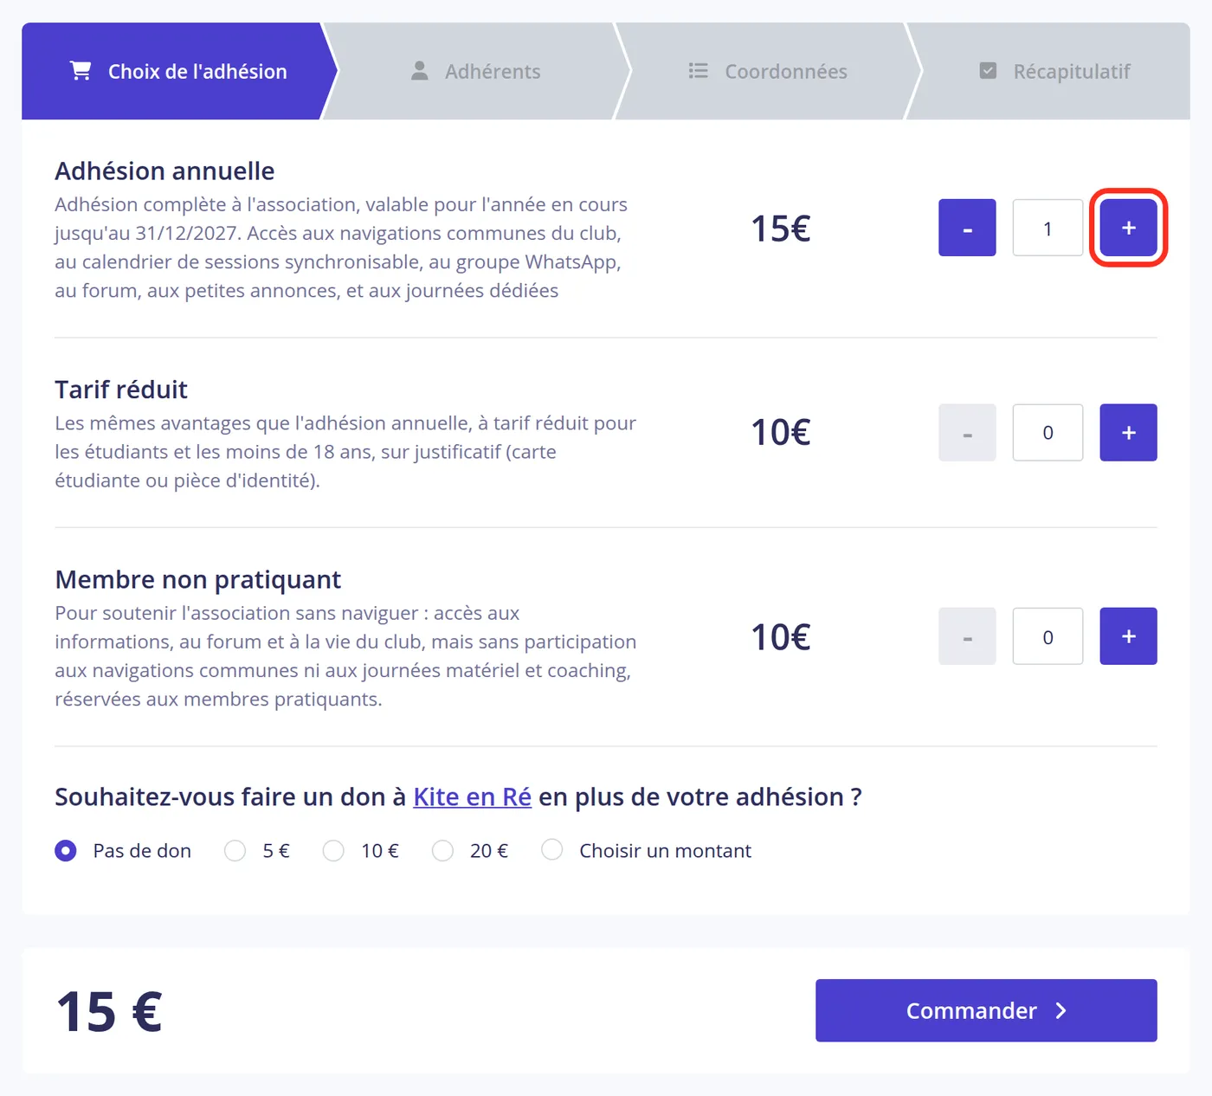The image size is (1212, 1096).
Task: Click the Commander button
Action: point(986,1010)
